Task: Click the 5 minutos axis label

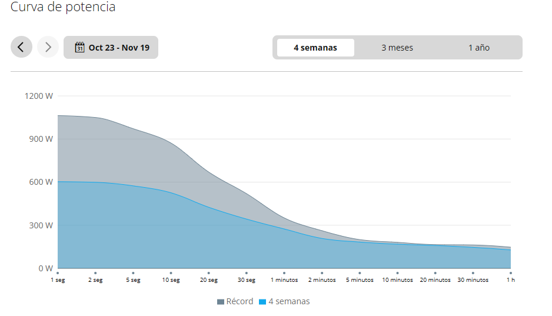Action: (x=360, y=280)
